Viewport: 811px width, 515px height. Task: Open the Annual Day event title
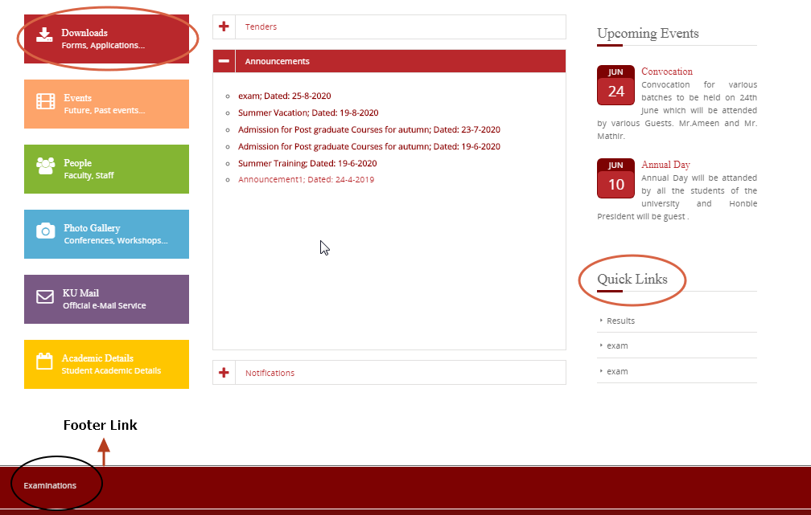tap(665, 165)
